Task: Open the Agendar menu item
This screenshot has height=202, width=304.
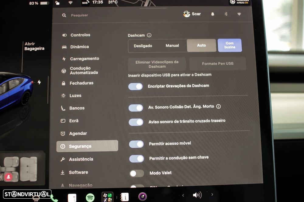Action: click(74, 133)
